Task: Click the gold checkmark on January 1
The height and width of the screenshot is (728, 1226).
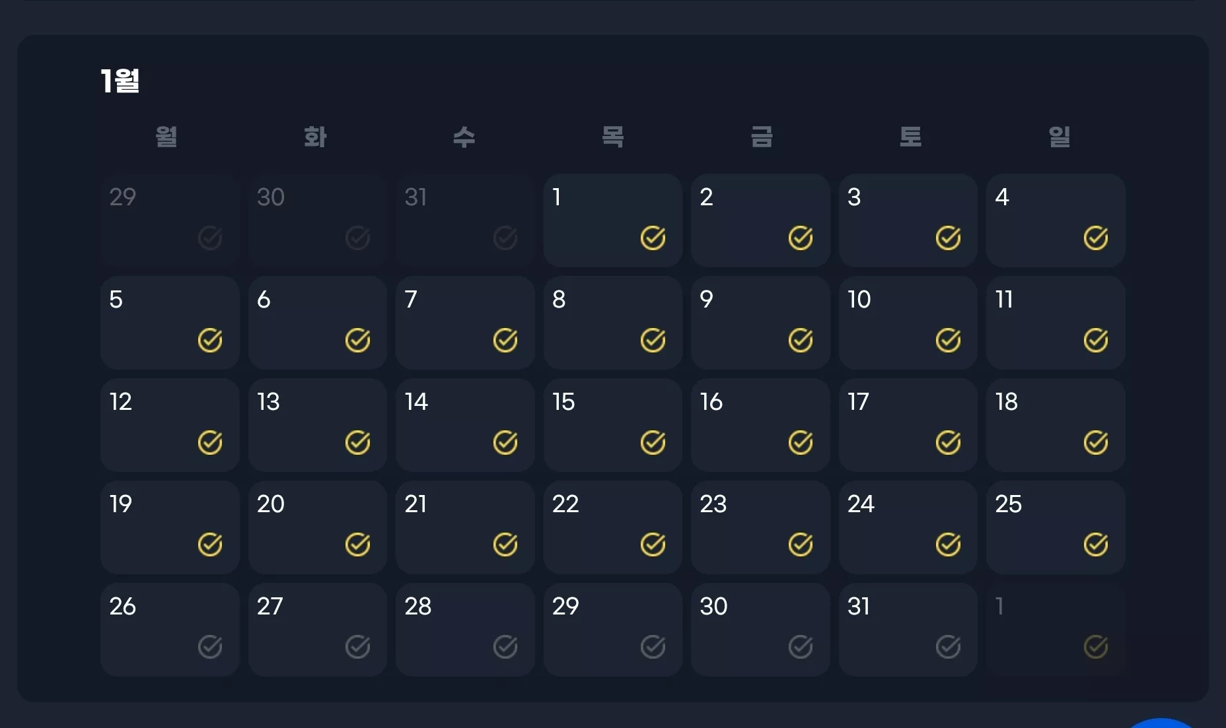Action: [x=653, y=238]
